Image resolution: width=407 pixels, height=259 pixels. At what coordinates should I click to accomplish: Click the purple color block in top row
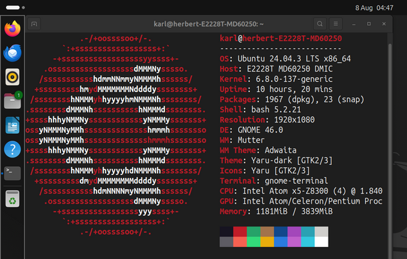pos(294,231)
